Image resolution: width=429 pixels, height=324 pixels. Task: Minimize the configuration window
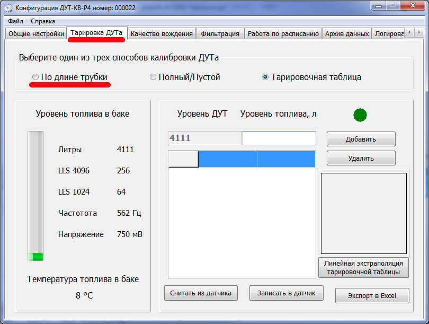(x=379, y=6)
